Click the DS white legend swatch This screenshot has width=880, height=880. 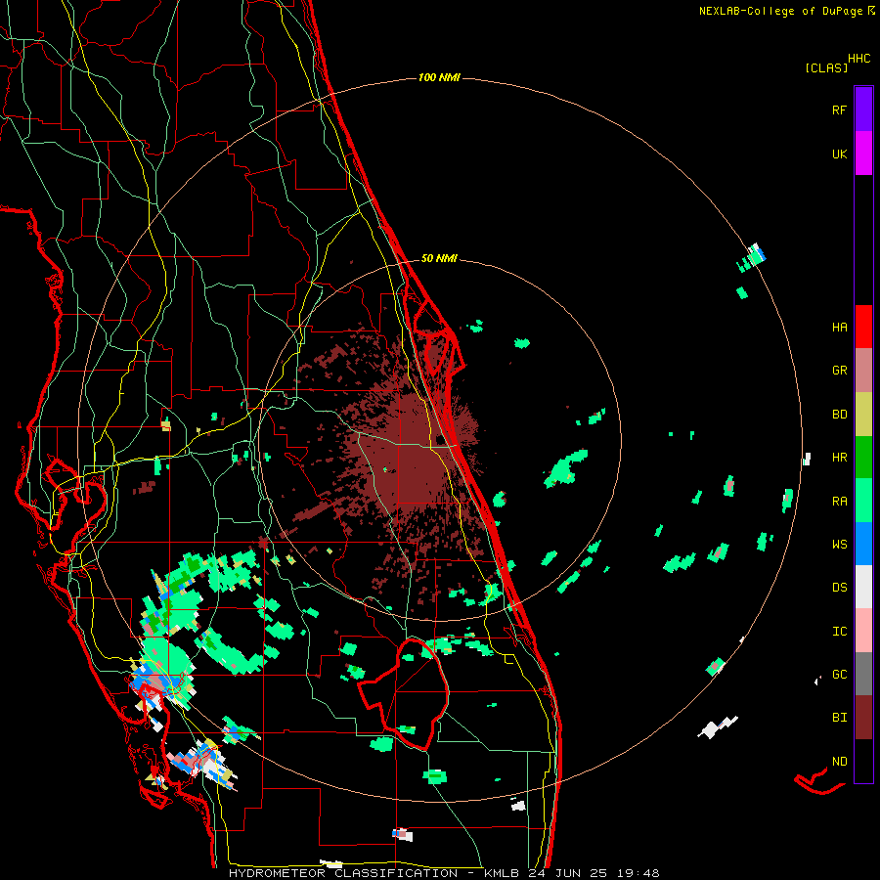click(863, 587)
